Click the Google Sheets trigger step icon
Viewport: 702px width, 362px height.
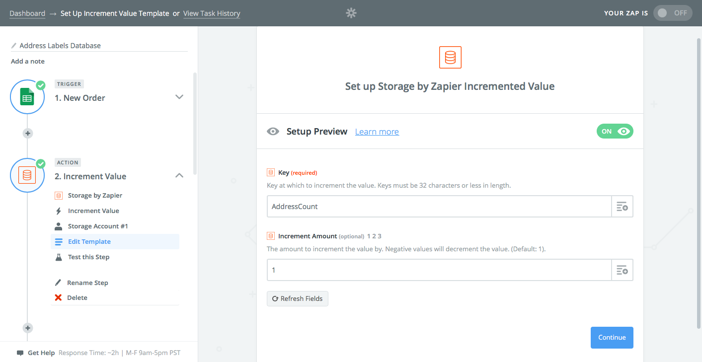click(x=27, y=97)
